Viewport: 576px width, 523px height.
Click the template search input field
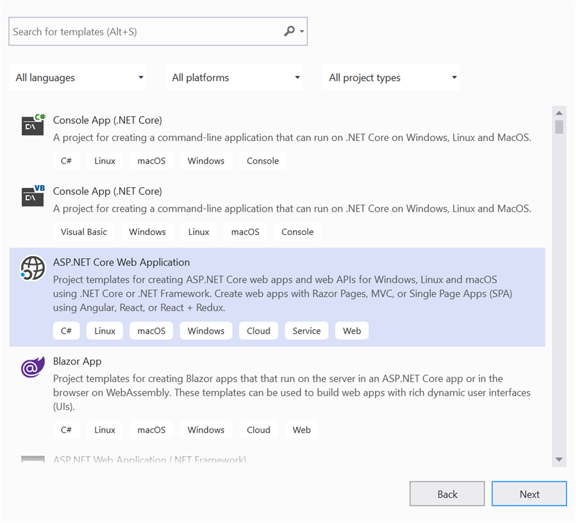[x=136, y=31]
